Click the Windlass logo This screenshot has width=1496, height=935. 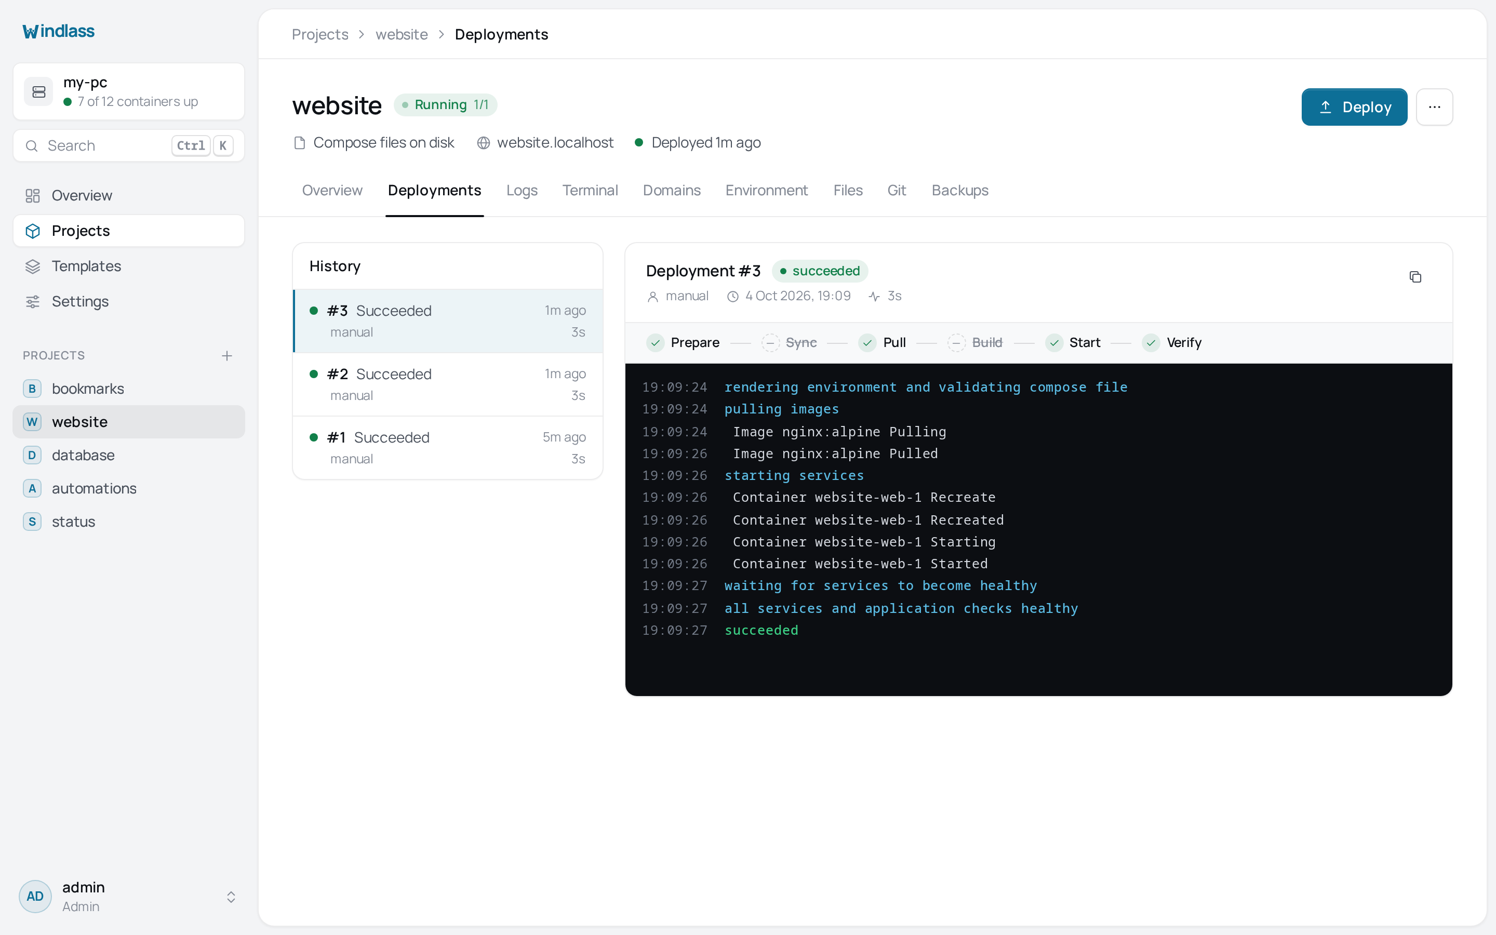click(58, 31)
